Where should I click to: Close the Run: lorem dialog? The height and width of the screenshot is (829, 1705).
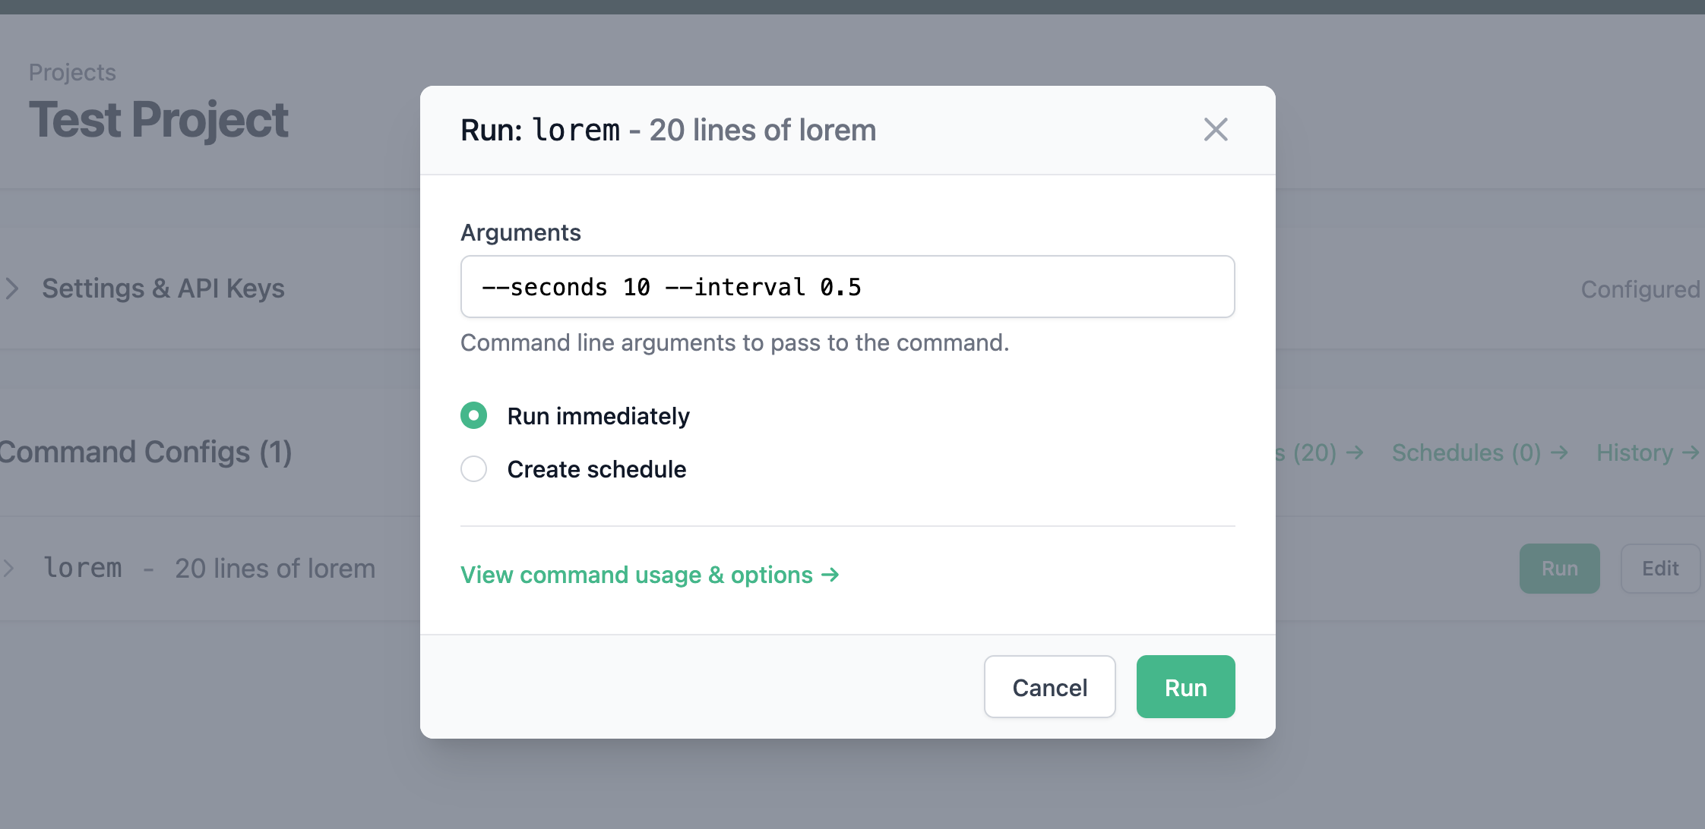point(1216,130)
